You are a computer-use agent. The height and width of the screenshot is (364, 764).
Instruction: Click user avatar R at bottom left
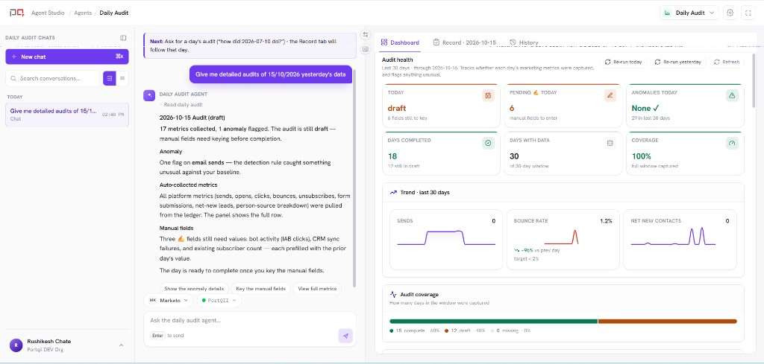click(16, 345)
